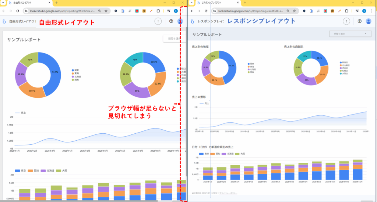
Task: Select the 自由形式レイアウト browser tab
Action: 30,3
